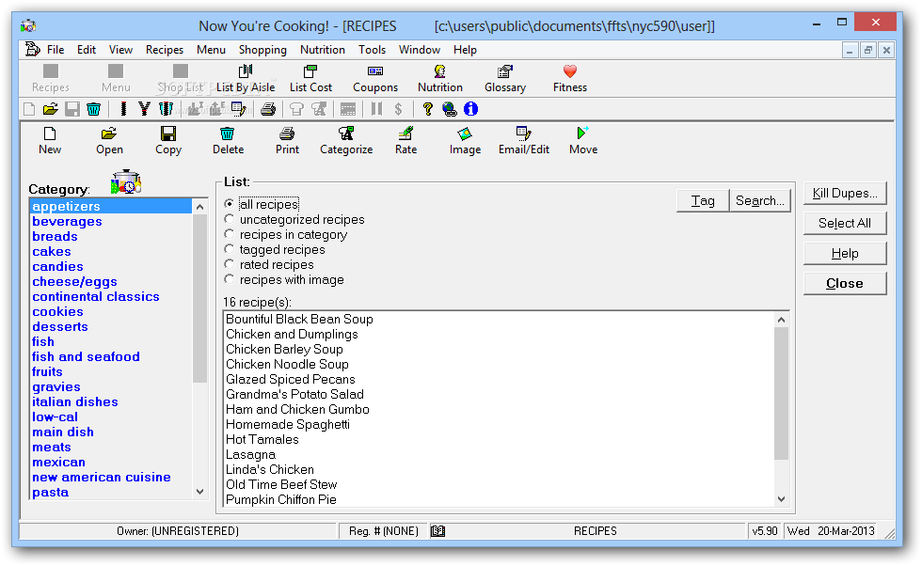The image size is (922, 566).
Task: Select 'uncategorized recipes' radio option
Action: tap(230, 219)
